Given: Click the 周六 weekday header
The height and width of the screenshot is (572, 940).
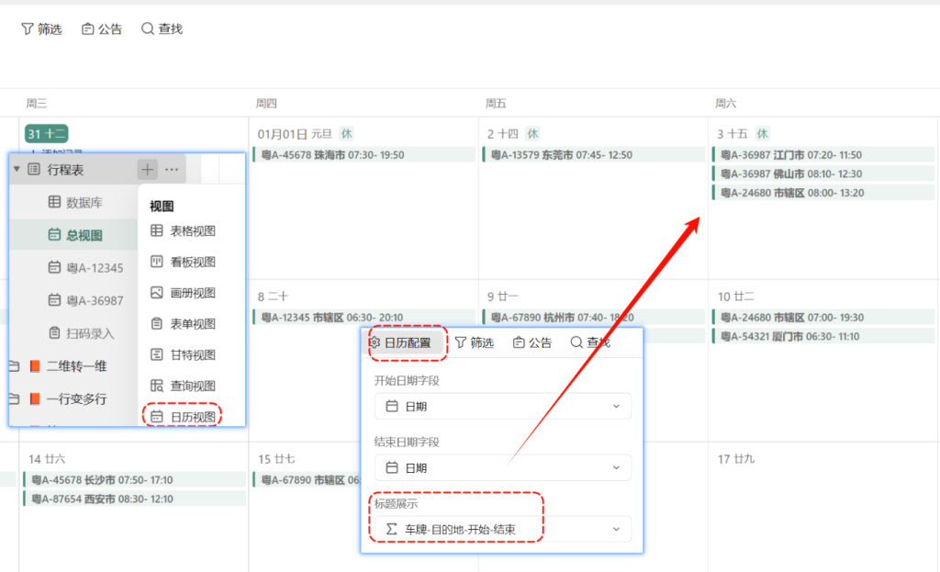Looking at the screenshot, I should point(725,103).
